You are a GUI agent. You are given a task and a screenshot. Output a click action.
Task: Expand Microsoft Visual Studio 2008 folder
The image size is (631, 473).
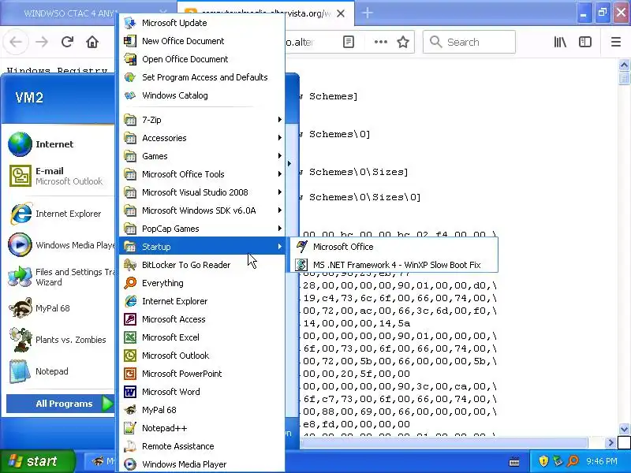[x=202, y=192]
